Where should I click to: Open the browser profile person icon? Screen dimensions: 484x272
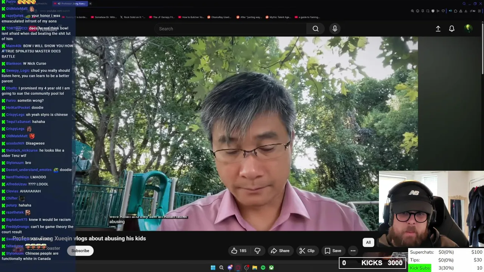click(461, 11)
